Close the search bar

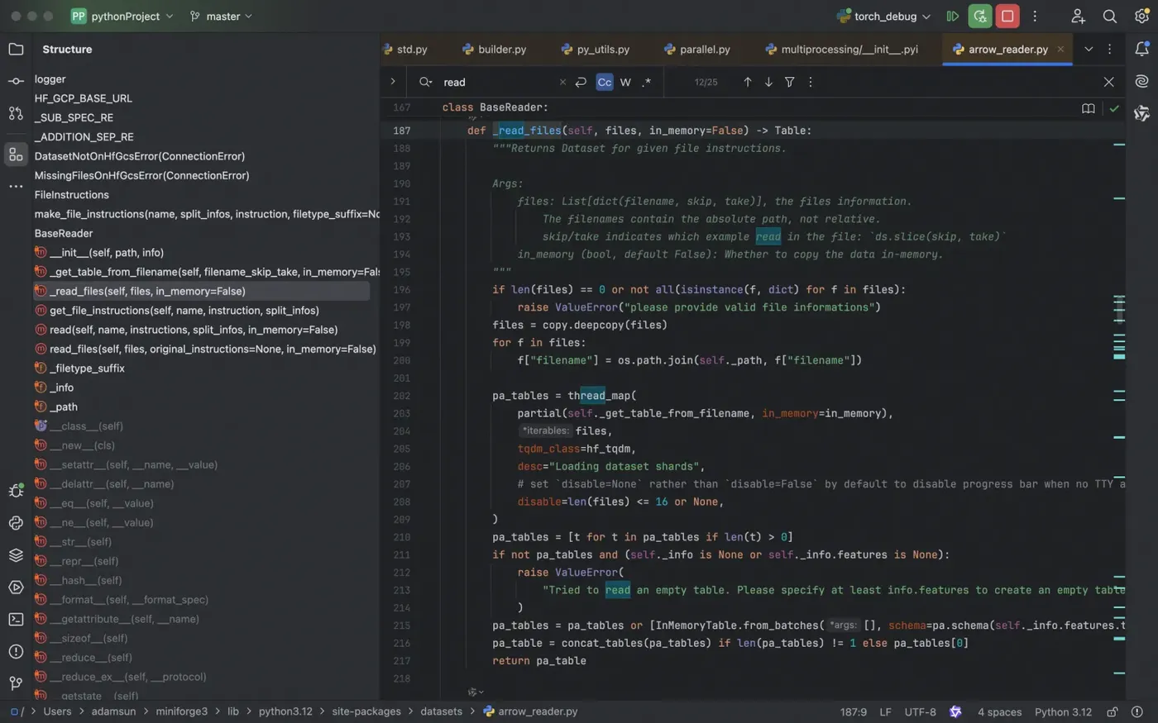1109,82
